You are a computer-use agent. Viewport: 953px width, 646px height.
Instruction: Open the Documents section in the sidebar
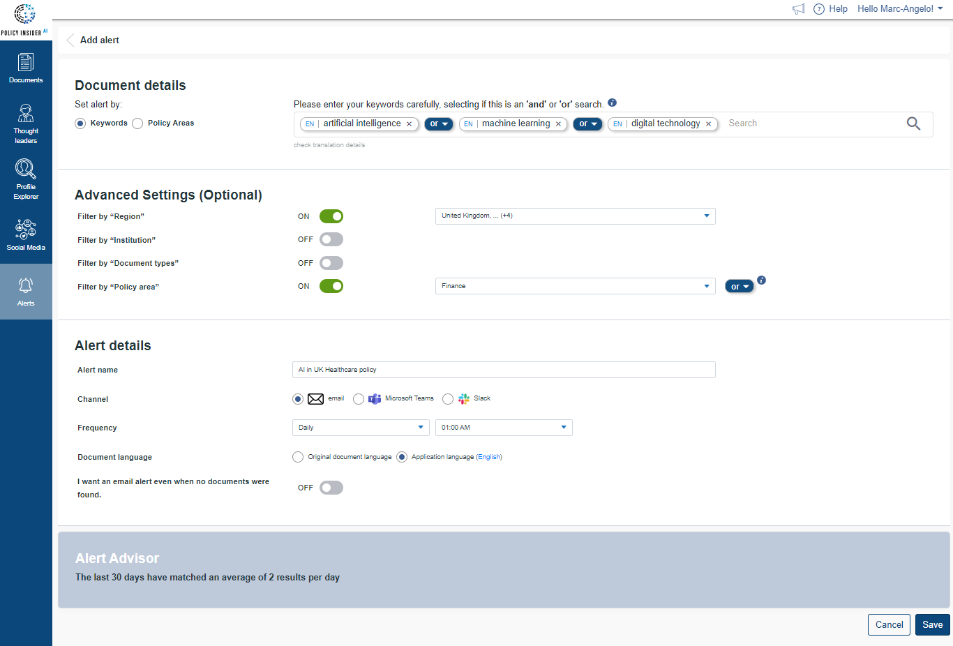26,68
